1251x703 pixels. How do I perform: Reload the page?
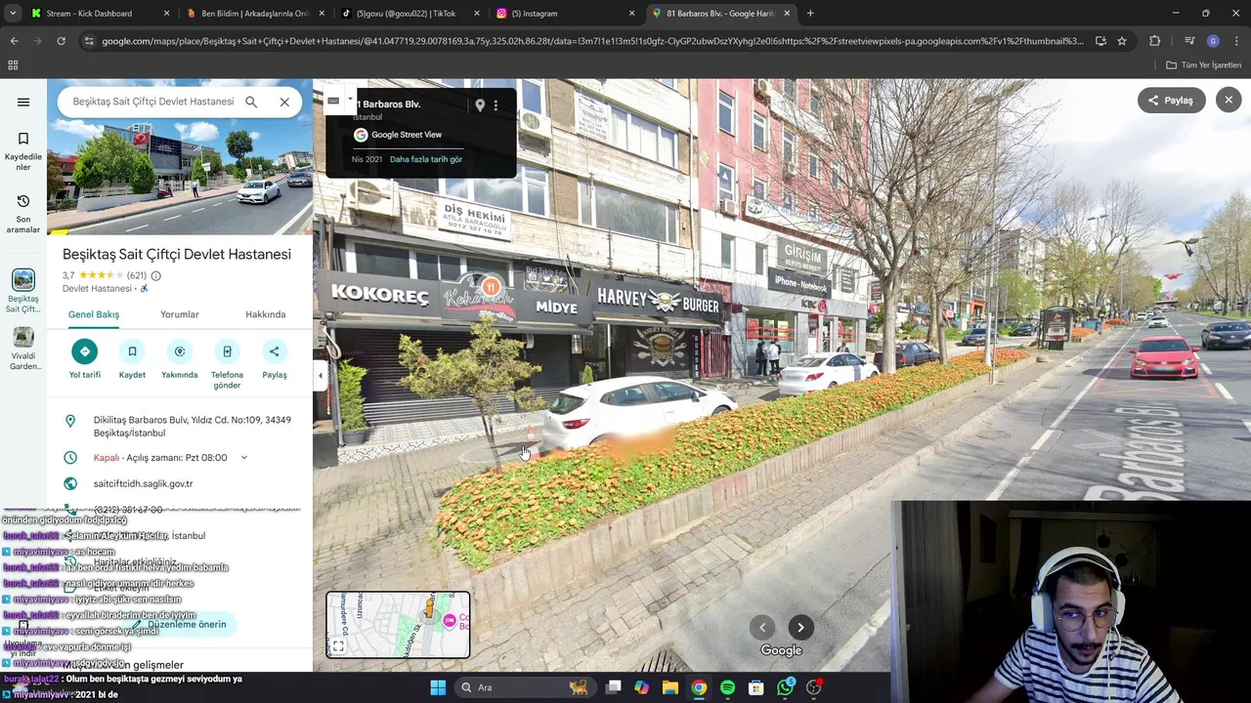pos(61,41)
